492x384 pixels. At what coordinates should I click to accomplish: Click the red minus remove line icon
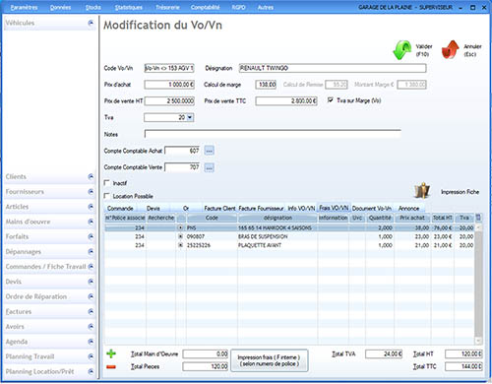click(x=111, y=366)
